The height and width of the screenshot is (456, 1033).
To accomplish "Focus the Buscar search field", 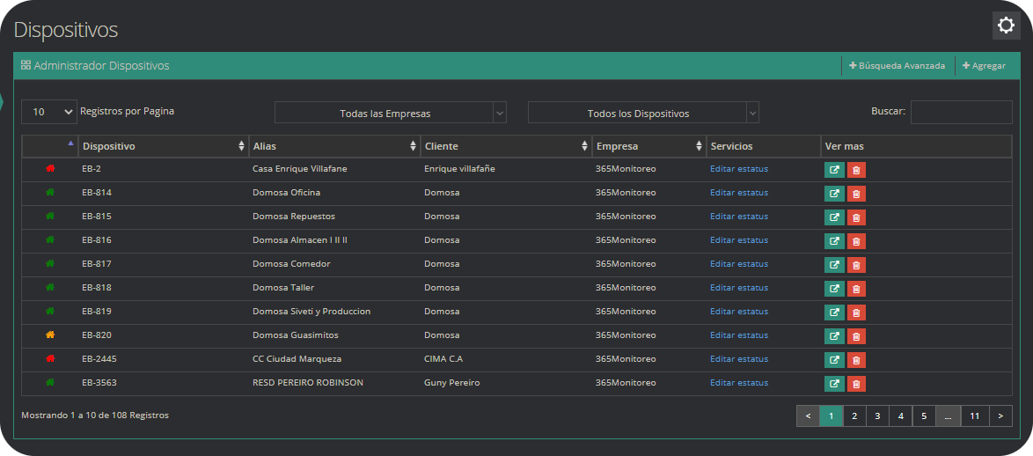I will pos(961,112).
